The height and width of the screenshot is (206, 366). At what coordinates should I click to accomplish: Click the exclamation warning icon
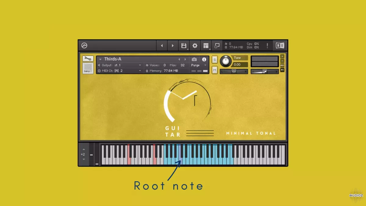click(267, 46)
